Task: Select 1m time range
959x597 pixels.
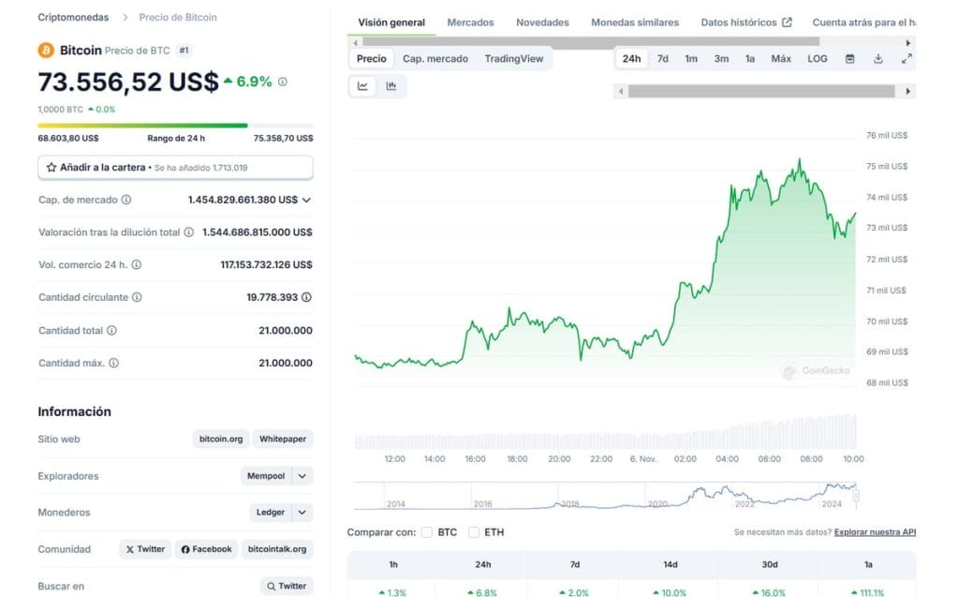Action: (x=691, y=59)
